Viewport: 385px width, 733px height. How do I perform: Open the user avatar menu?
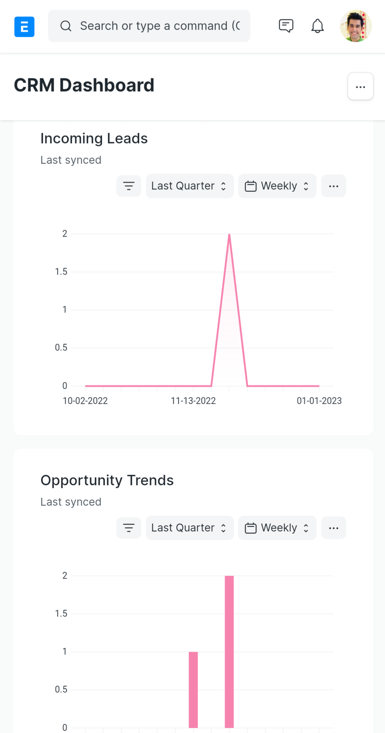pyautogui.click(x=356, y=26)
